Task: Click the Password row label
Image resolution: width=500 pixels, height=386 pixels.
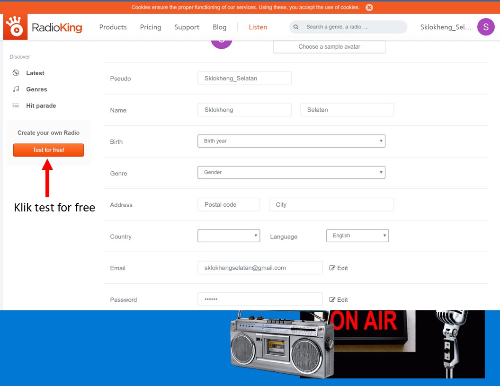Action: 124,300
